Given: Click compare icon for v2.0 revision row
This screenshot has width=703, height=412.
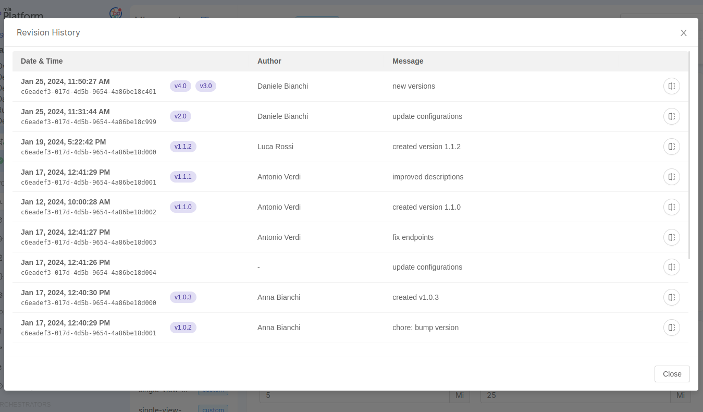Looking at the screenshot, I should click(672, 116).
